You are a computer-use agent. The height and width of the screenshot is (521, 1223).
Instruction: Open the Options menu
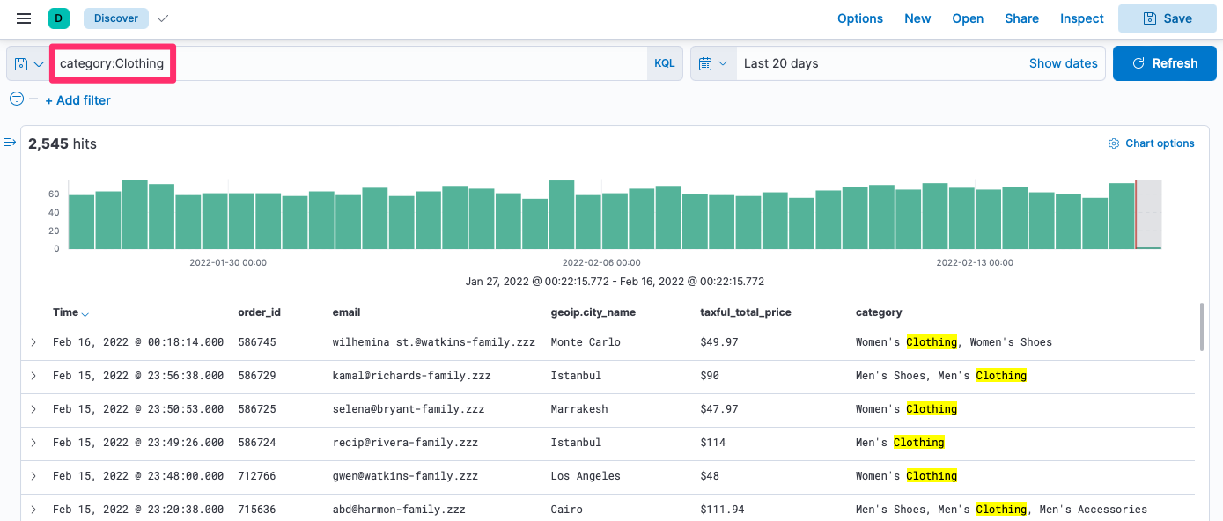tap(859, 18)
